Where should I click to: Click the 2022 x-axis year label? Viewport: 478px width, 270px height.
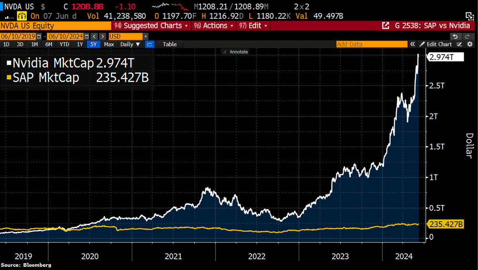(257, 256)
